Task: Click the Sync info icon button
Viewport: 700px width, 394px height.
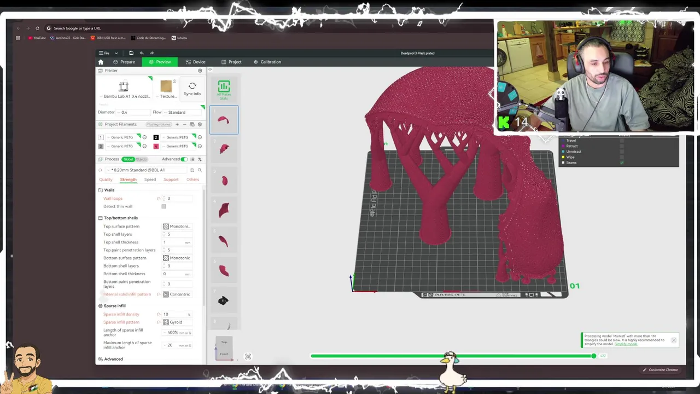Action: click(x=192, y=89)
